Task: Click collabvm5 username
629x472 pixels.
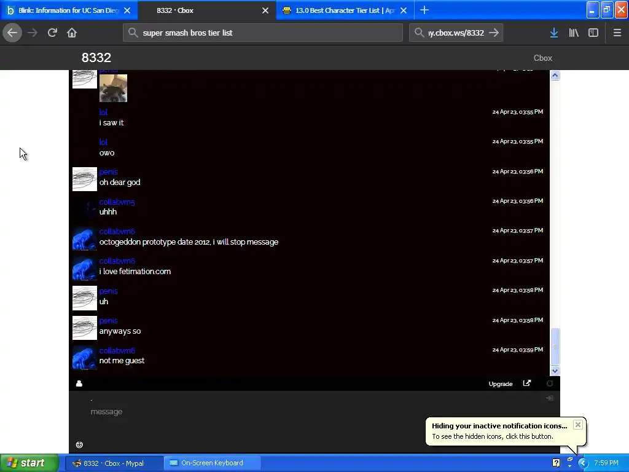Action: [117, 202]
